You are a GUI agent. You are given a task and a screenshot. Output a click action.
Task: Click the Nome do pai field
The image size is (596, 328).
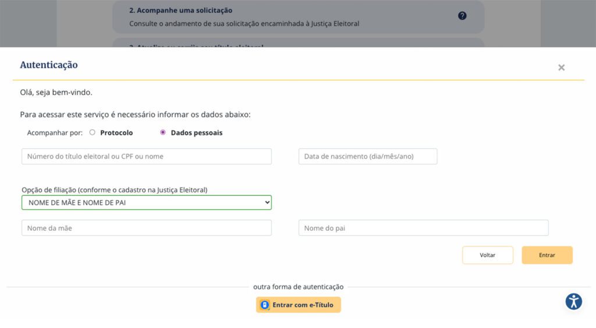[424, 228]
